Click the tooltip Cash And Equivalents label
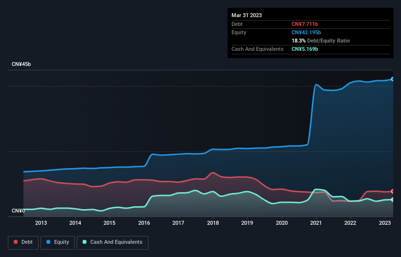The image size is (401, 257). pyautogui.click(x=257, y=49)
